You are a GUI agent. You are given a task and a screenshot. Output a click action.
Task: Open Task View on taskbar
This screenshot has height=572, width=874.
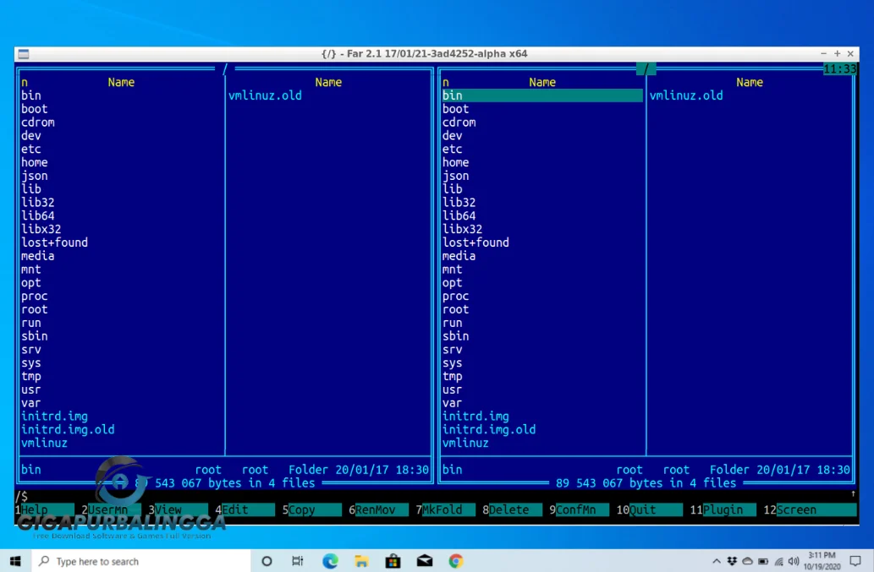point(298,561)
